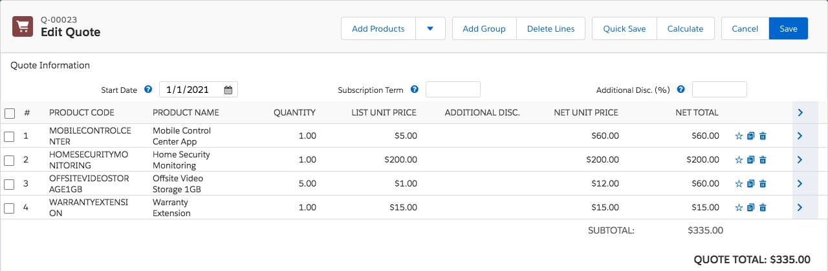Delete the Mobile Control Center App line
This screenshot has height=271, width=828.
(x=763, y=136)
